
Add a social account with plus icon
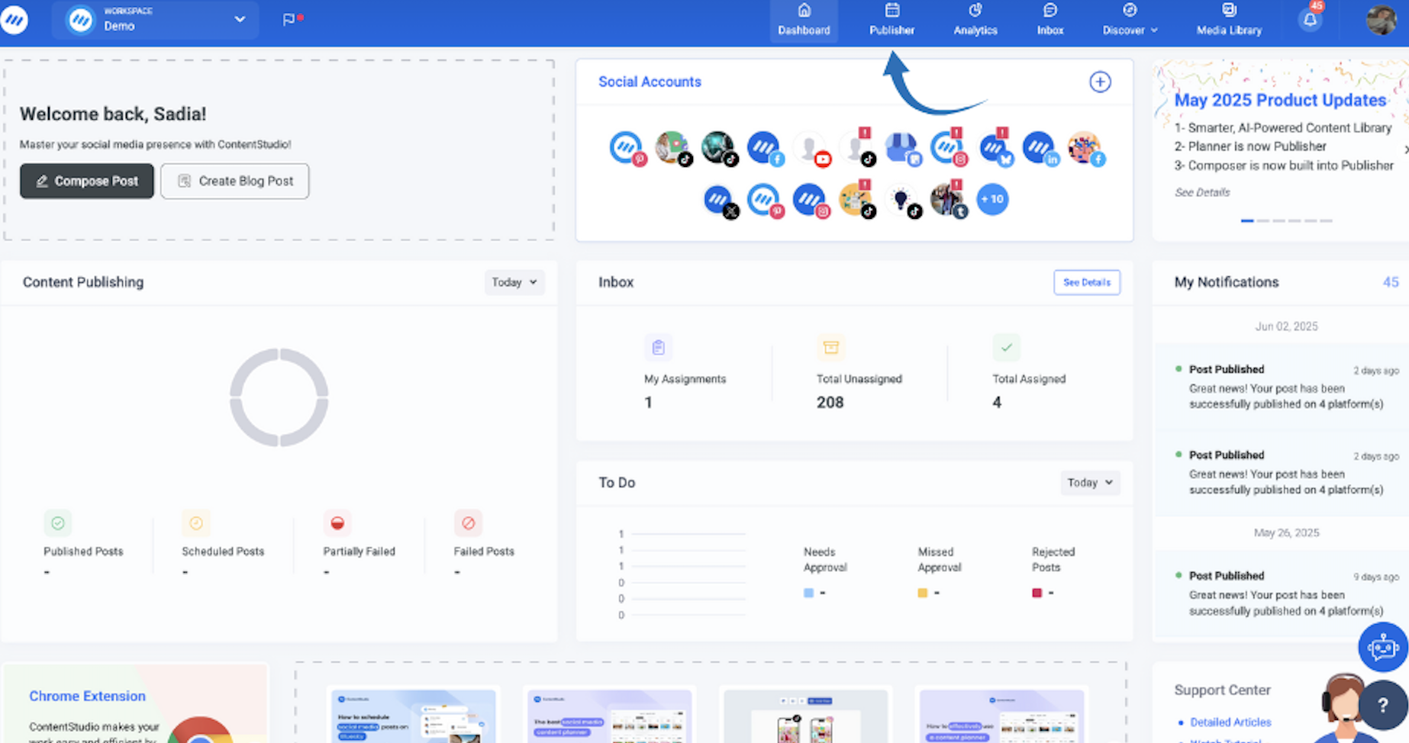tap(1100, 82)
